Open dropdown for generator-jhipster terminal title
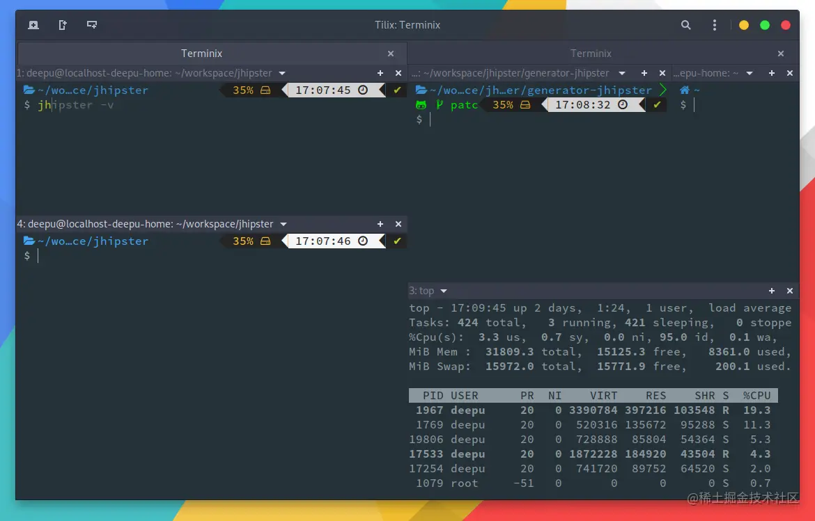Image resolution: width=815 pixels, height=521 pixels. click(x=621, y=73)
